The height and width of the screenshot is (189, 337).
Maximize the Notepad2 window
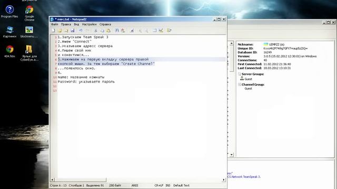pos(219,19)
